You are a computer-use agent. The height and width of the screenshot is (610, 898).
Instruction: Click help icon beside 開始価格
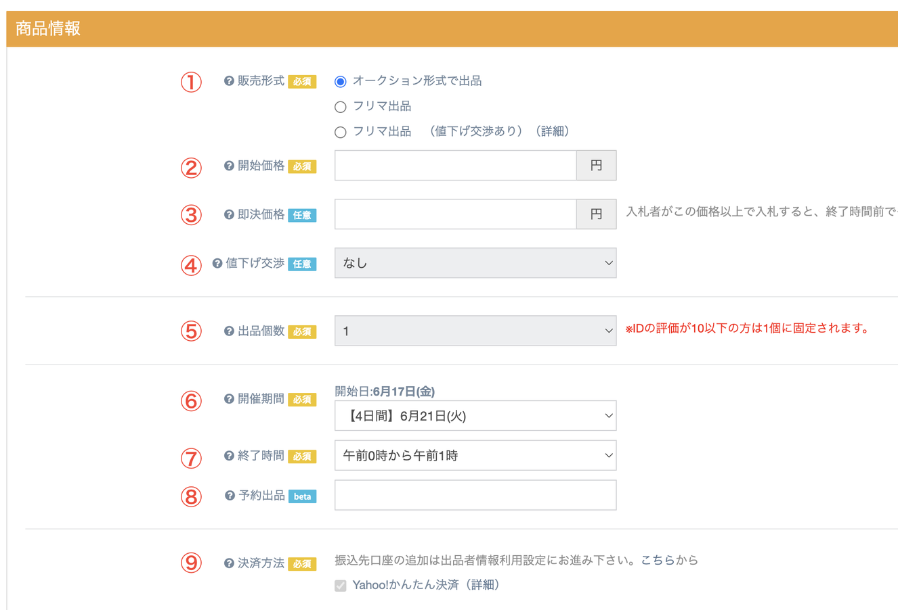pyautogui.click(x=229, y=166)
